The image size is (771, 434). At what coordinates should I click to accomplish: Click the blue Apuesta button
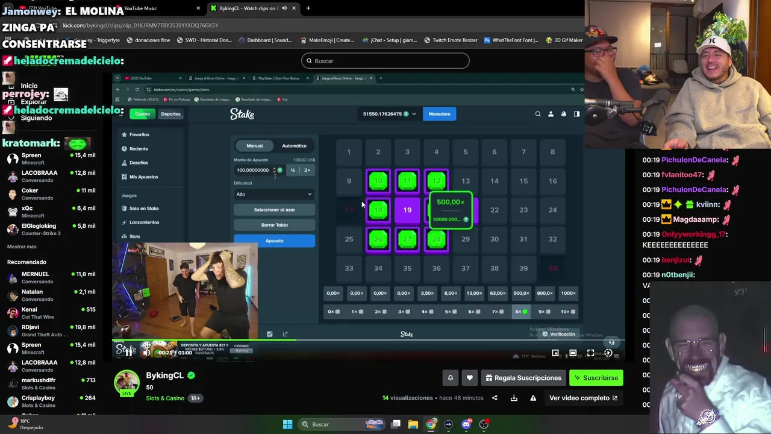(x=274, y=241)
